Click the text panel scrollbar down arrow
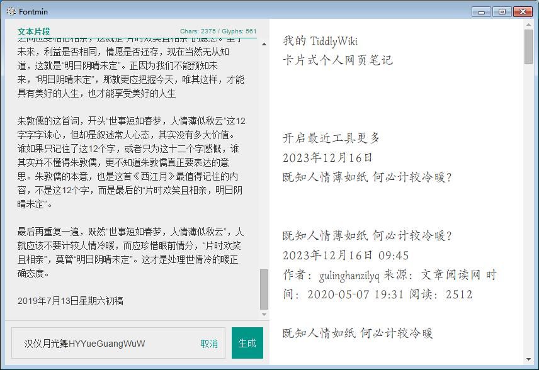Screen dimensions: 539x370 click(264, 314)
